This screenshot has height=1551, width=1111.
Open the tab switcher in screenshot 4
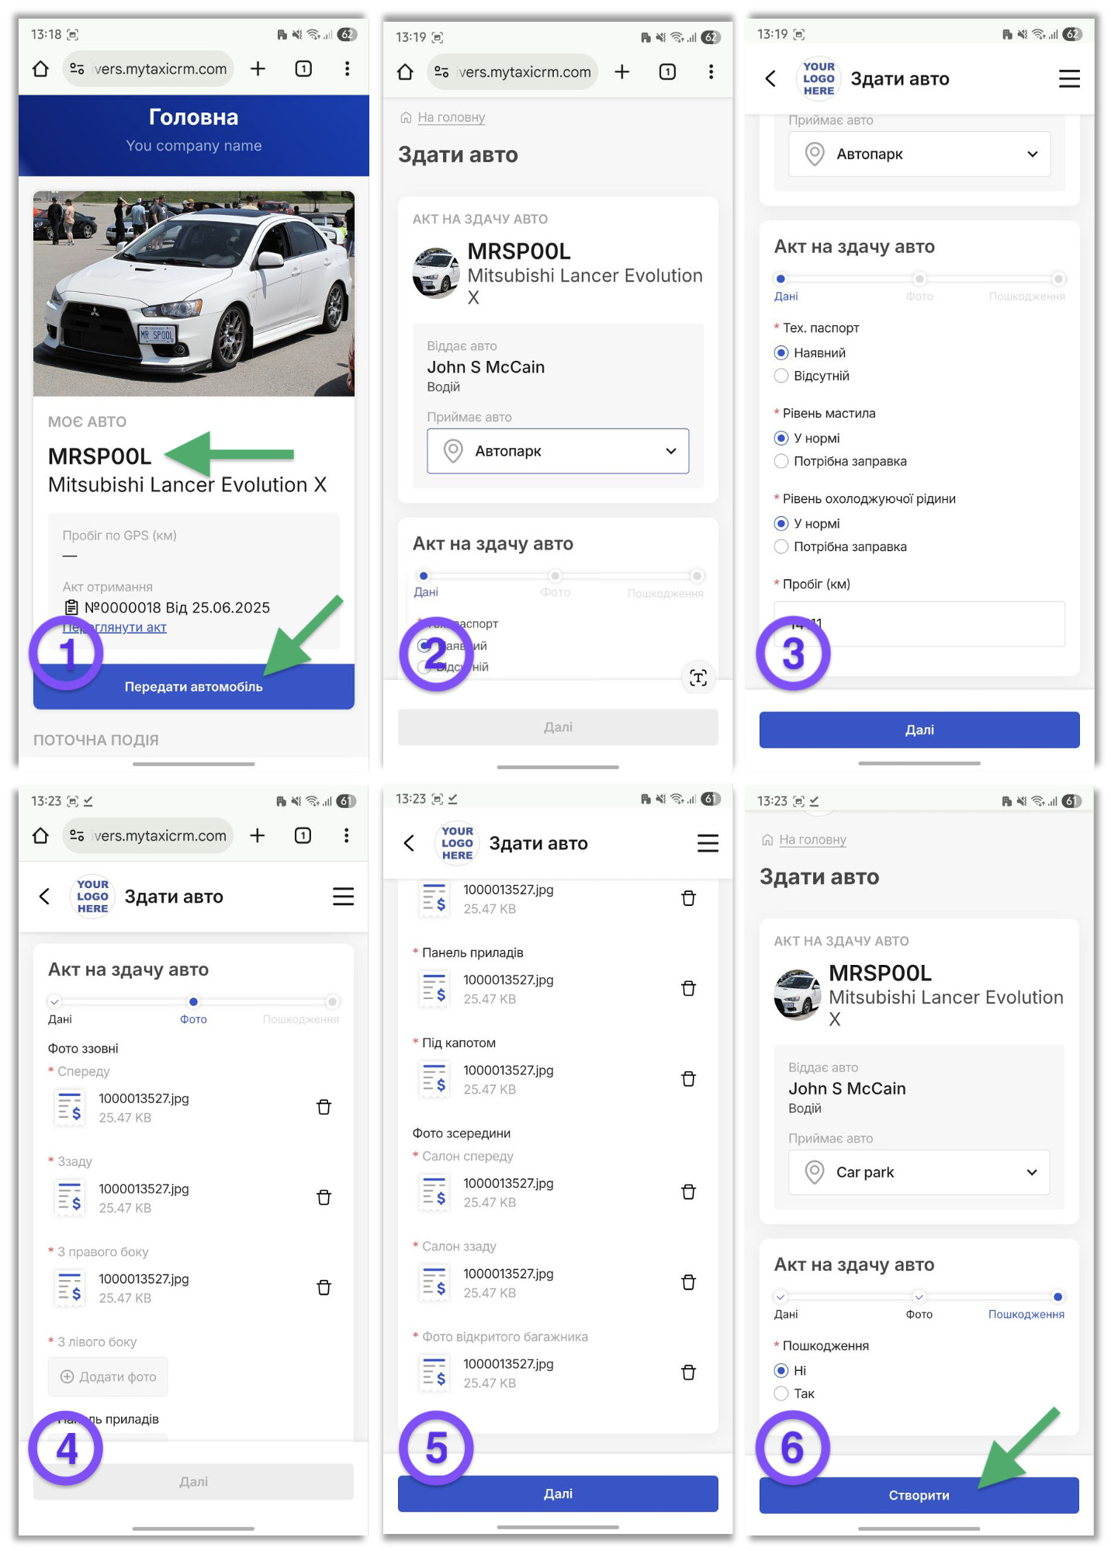pyautogui.click(x=303, y=835)
